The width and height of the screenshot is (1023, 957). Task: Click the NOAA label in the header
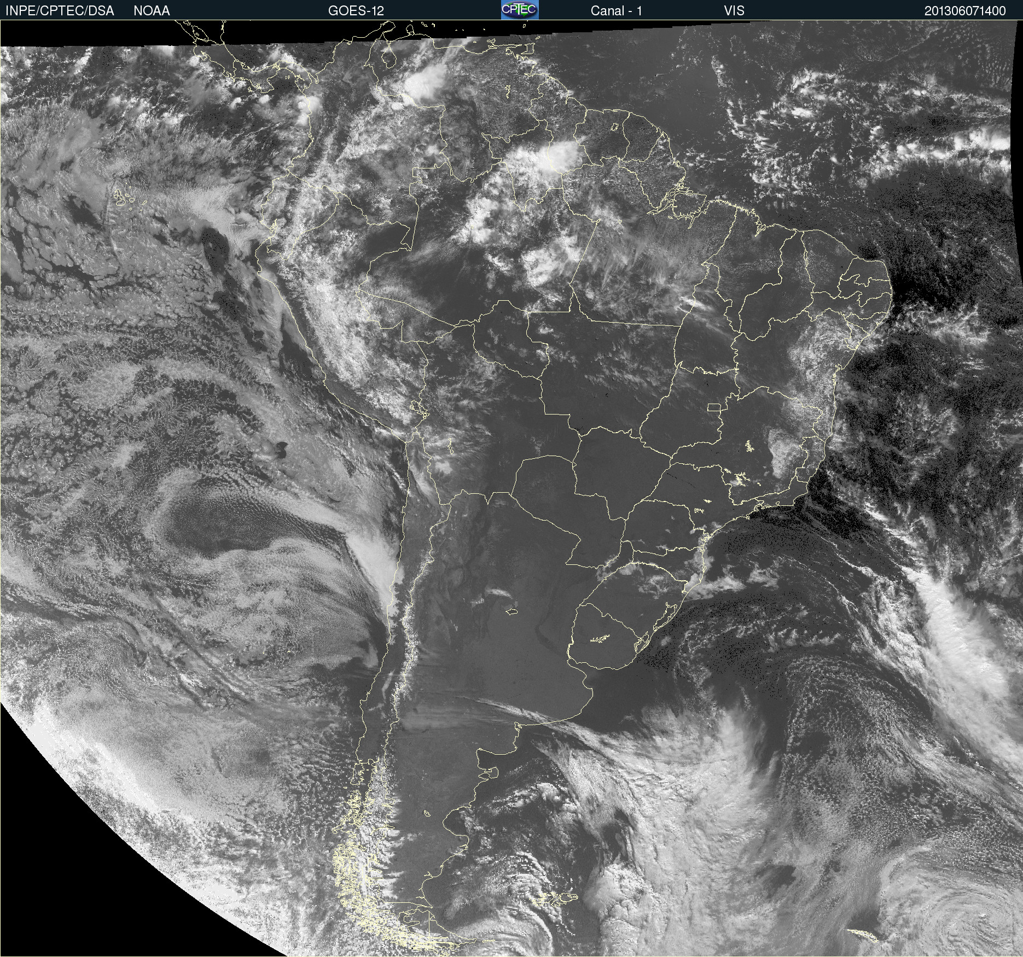click(x=152, y=11)
